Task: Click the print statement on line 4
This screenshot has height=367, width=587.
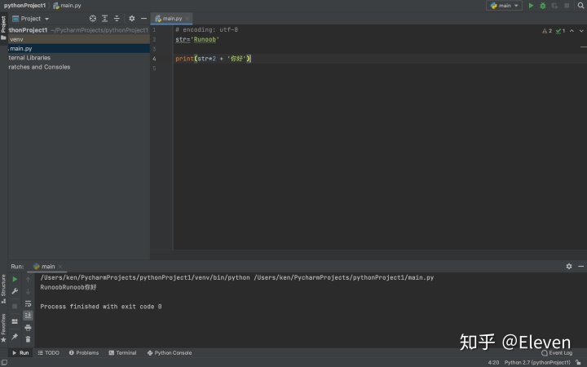Action: click(213, 59)
